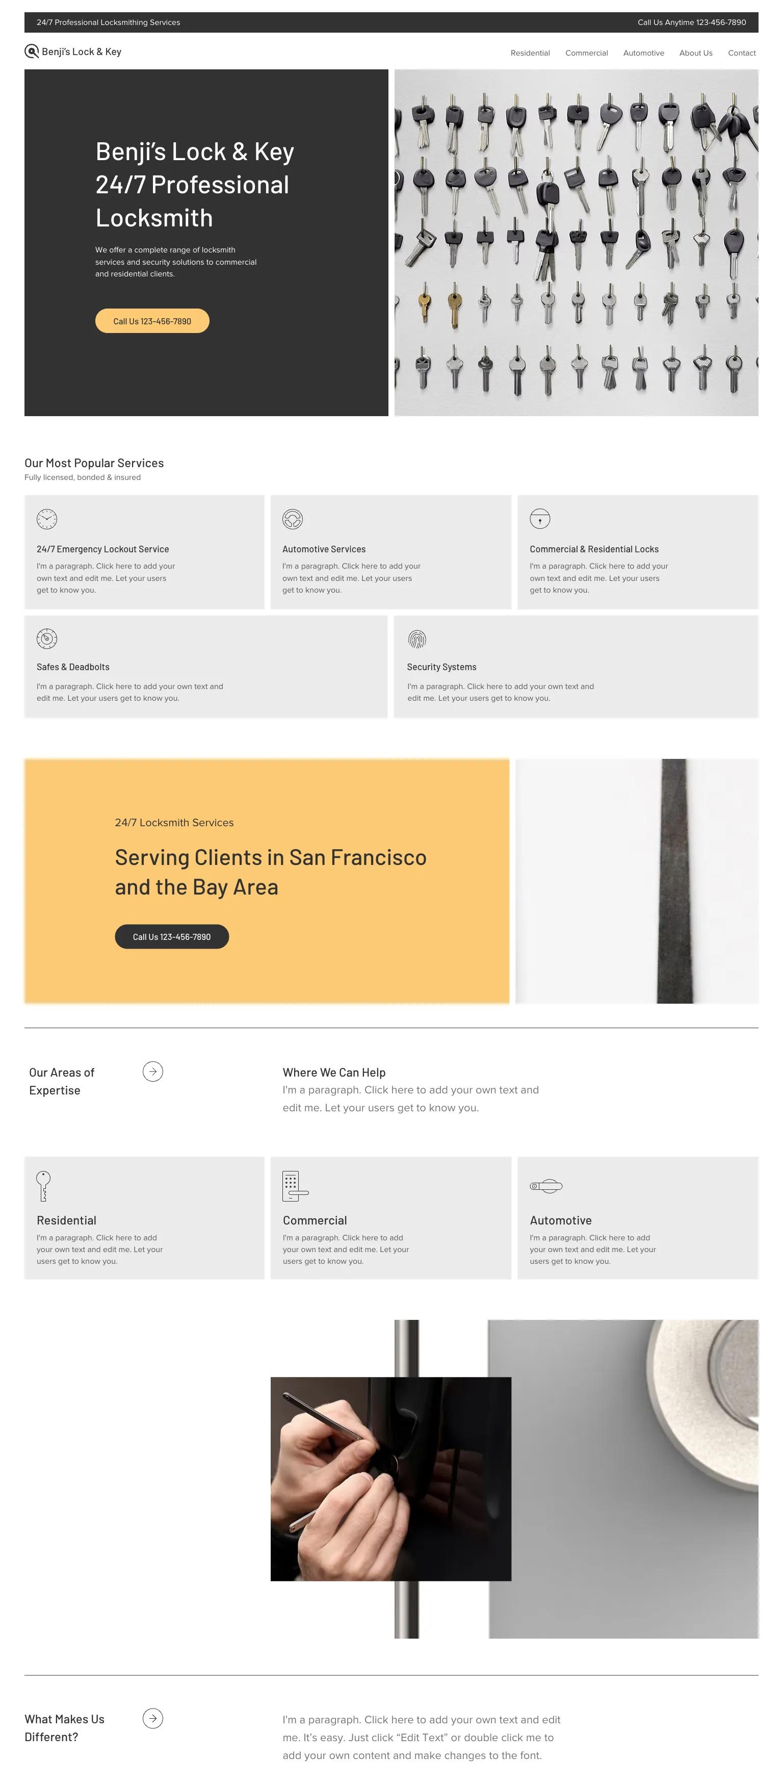Image resolution: width=783 pixels, height=1785 pixels.
Task: Click the padlock icon above Commercial & Residential Locks
Action: click(539, 518)
